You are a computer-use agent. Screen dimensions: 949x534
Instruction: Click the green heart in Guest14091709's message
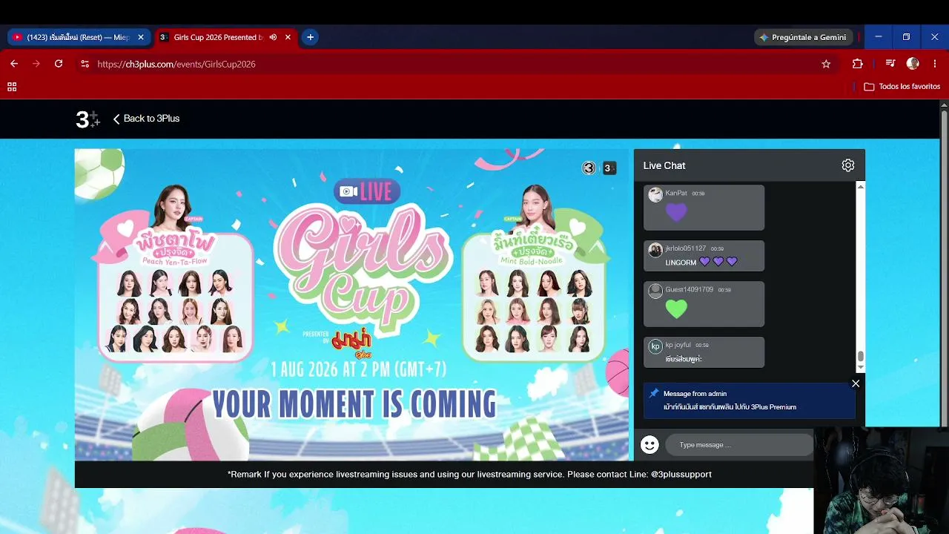(676, 309)
